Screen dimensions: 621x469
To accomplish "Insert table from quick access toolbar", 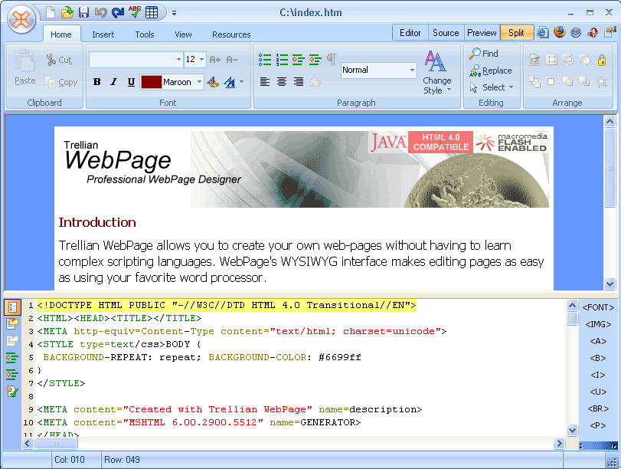I will point(152,12).
